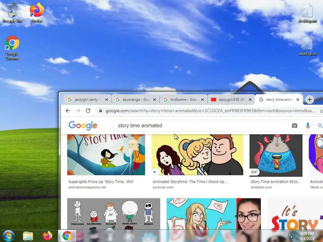Open the blonde girl with graded papers image
The height and width of the screenshot is (242, 323).
point(214,214)
